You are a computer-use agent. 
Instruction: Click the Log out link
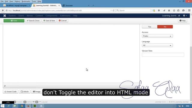point(44,102)
